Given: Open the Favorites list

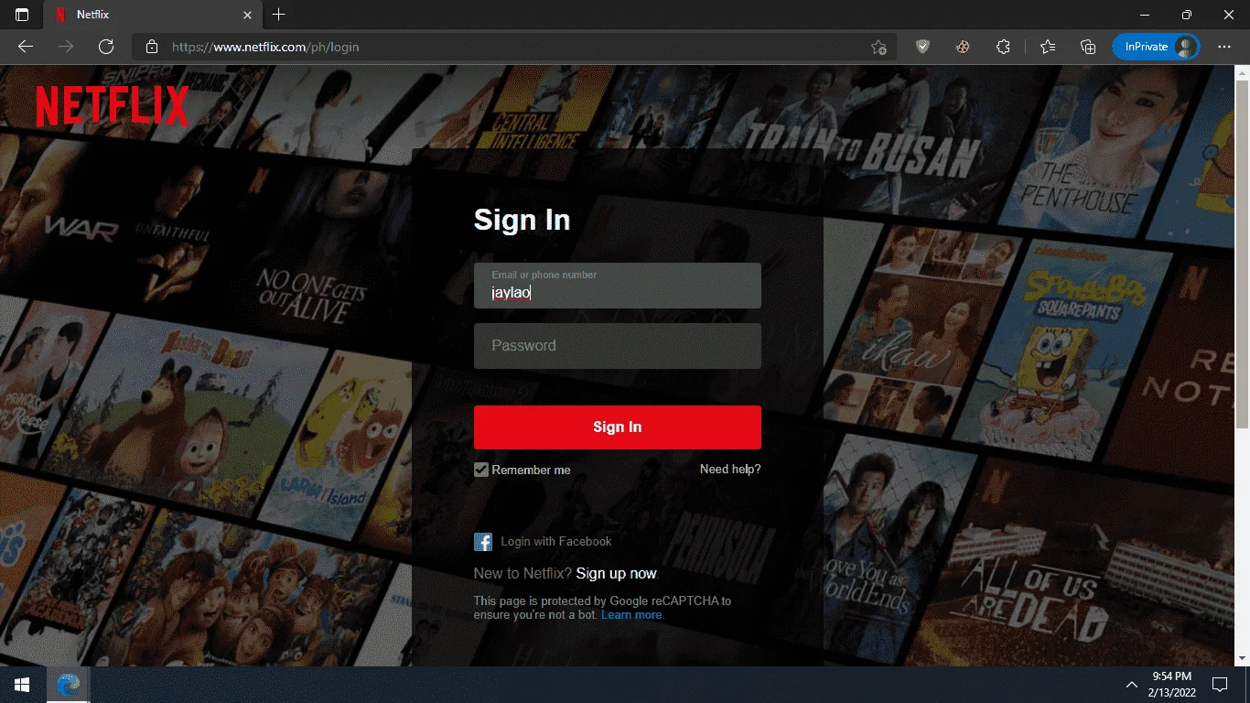Looking at the screenshot, I should coord(1048,47).
